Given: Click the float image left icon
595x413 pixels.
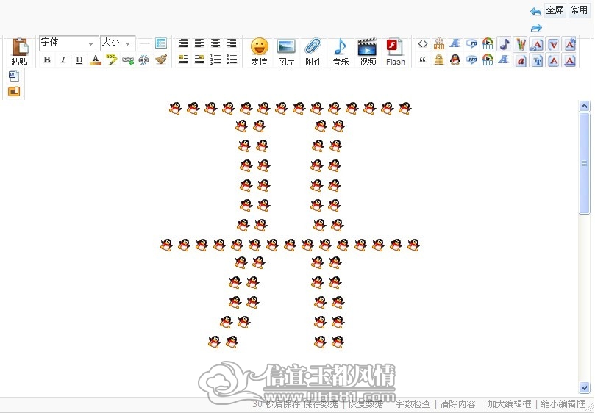Looking at the screenshot, I should (183, 60).
